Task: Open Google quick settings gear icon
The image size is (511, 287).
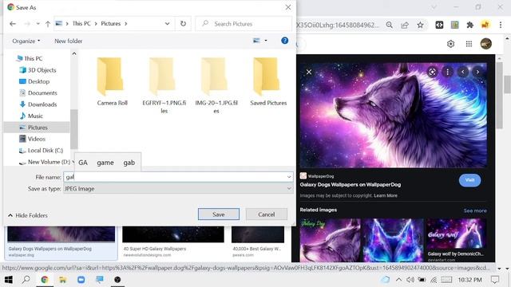Action: 450,44
